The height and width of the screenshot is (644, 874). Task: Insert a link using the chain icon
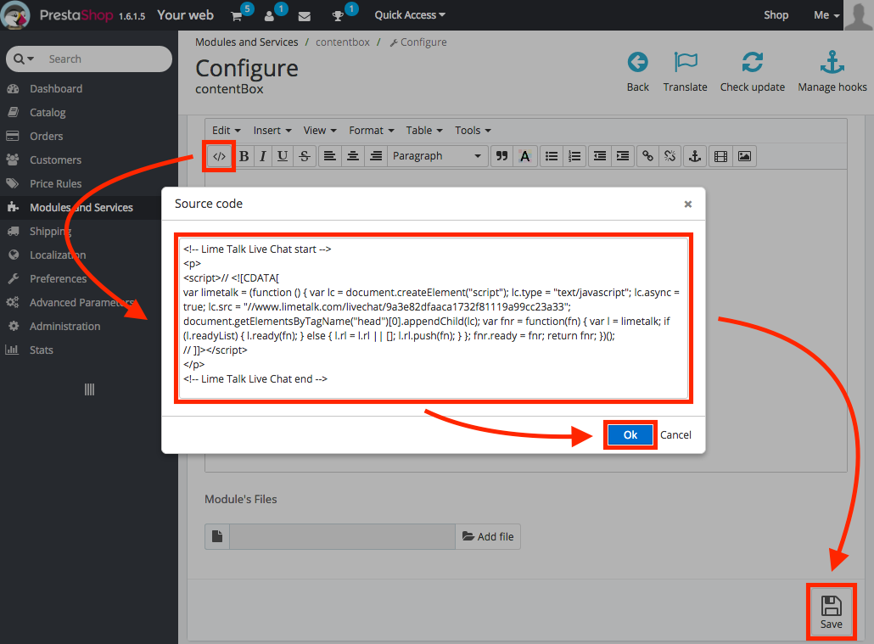(x=647, y=156)
